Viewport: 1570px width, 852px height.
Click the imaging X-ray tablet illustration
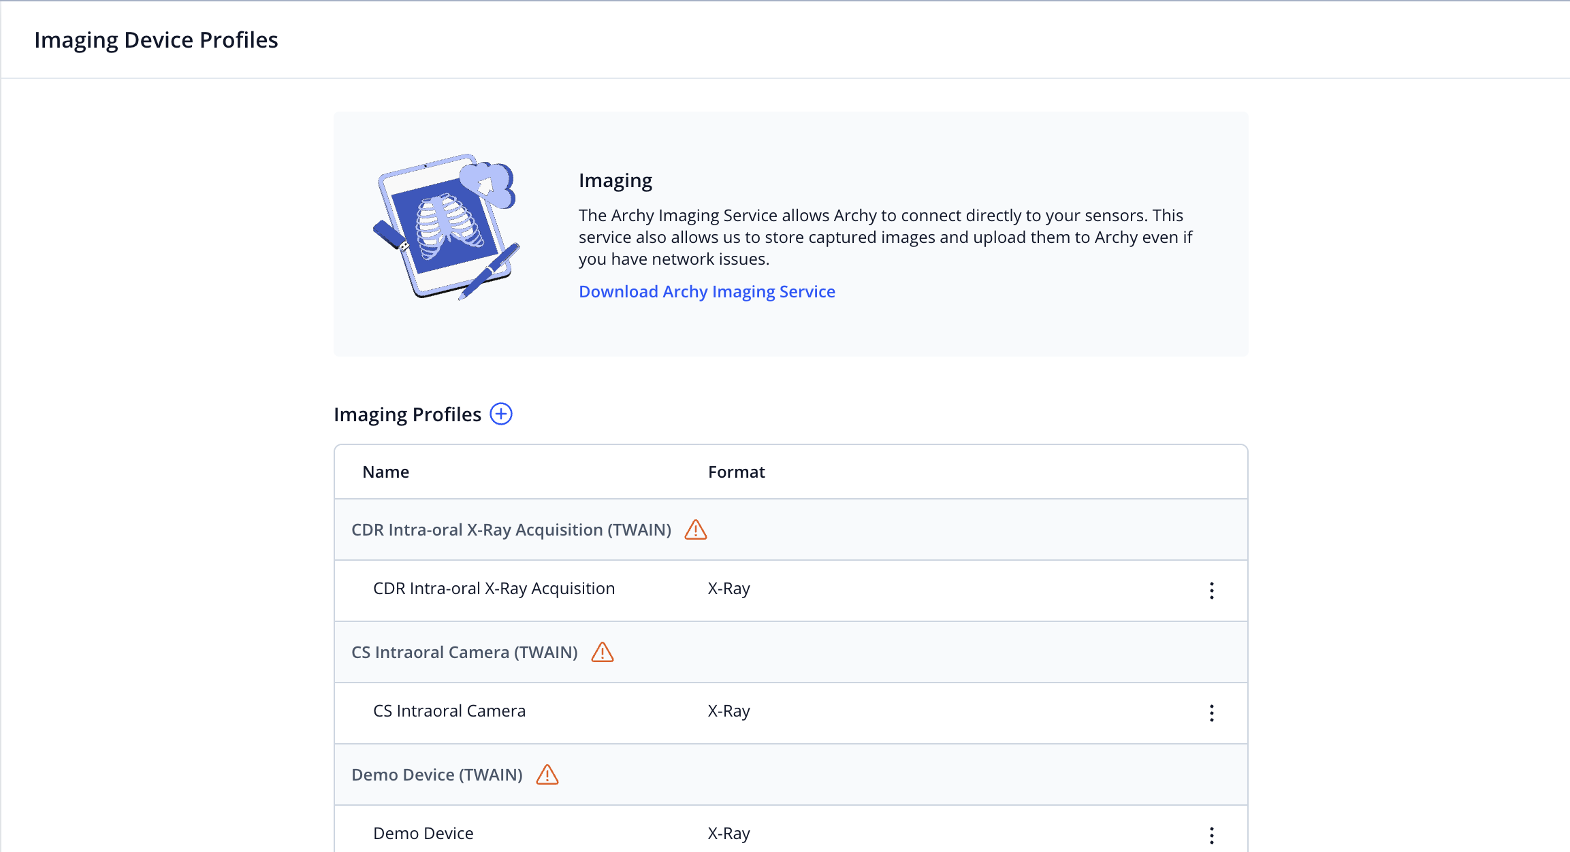pos(447,227)
